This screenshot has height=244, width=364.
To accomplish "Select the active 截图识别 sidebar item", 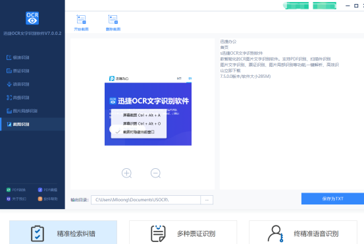I will click(x=32, y=124).
